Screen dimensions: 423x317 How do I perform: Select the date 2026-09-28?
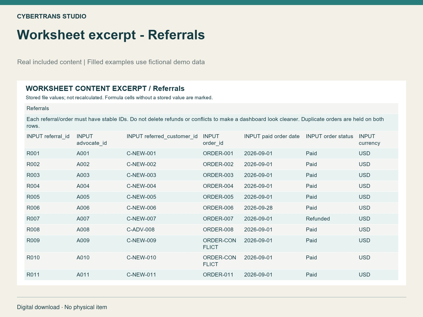258,208
